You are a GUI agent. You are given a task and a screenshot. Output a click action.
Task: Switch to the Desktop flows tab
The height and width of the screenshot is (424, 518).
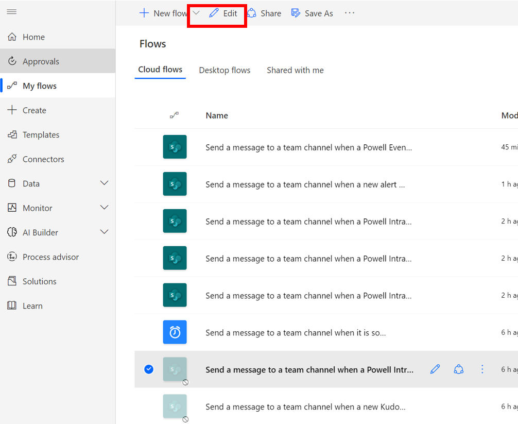[x=225, y=70]
